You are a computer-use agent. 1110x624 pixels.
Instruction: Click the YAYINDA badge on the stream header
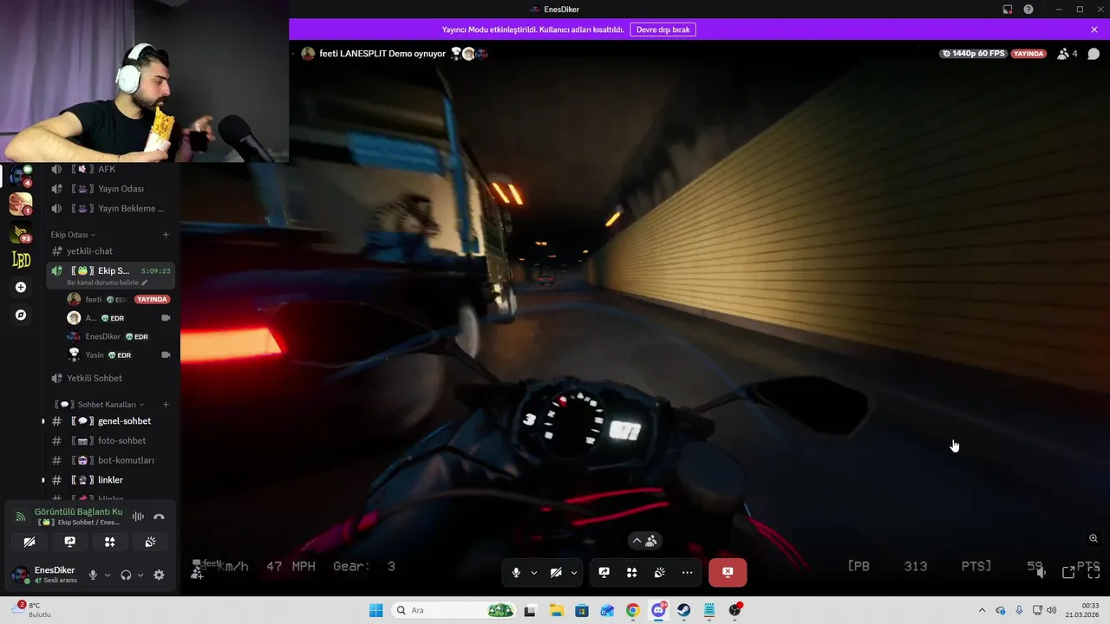coord(1028,54)
